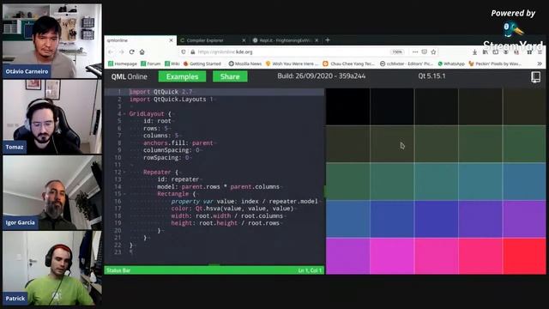
Task: Switch to the Repl.it tab
Action: click(x=286, y=40)
